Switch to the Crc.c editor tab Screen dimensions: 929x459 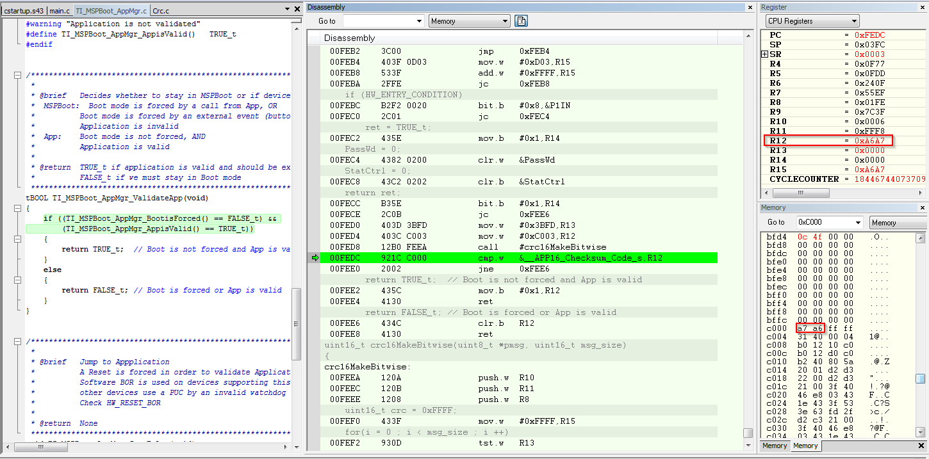pyautogui.click(x=161, y=10)
